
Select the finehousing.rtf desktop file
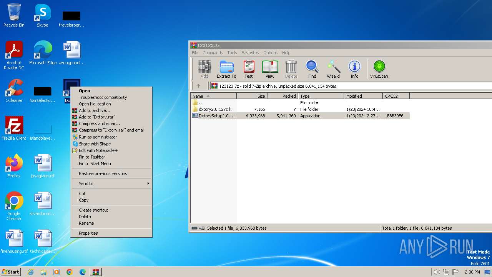click(x=14, y=242)
